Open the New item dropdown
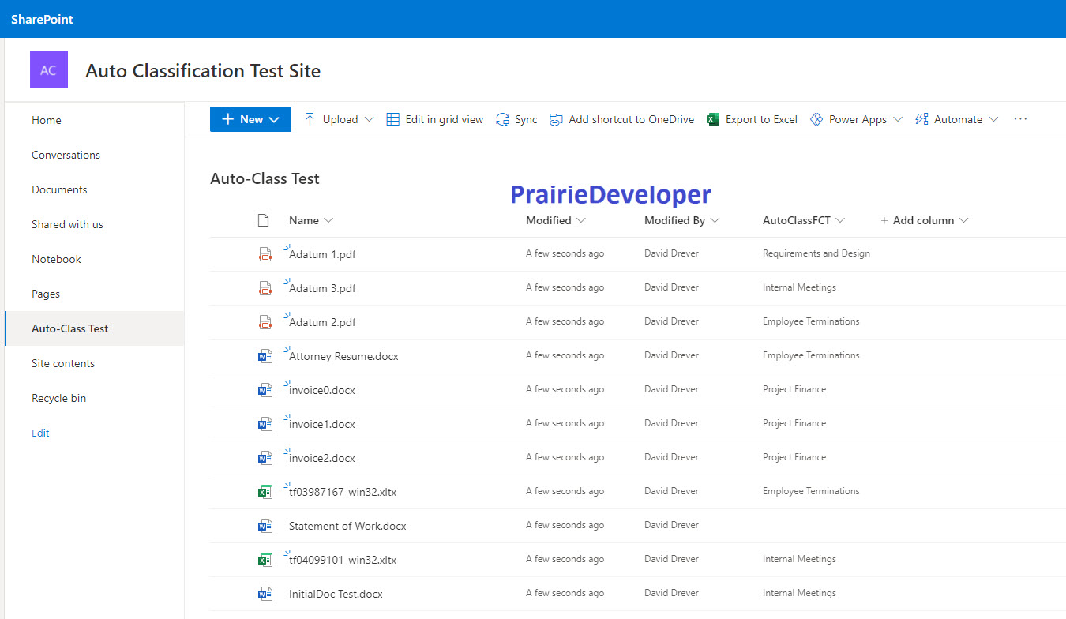Viewport: 1066px width, 619px height. tap(250, 119)
